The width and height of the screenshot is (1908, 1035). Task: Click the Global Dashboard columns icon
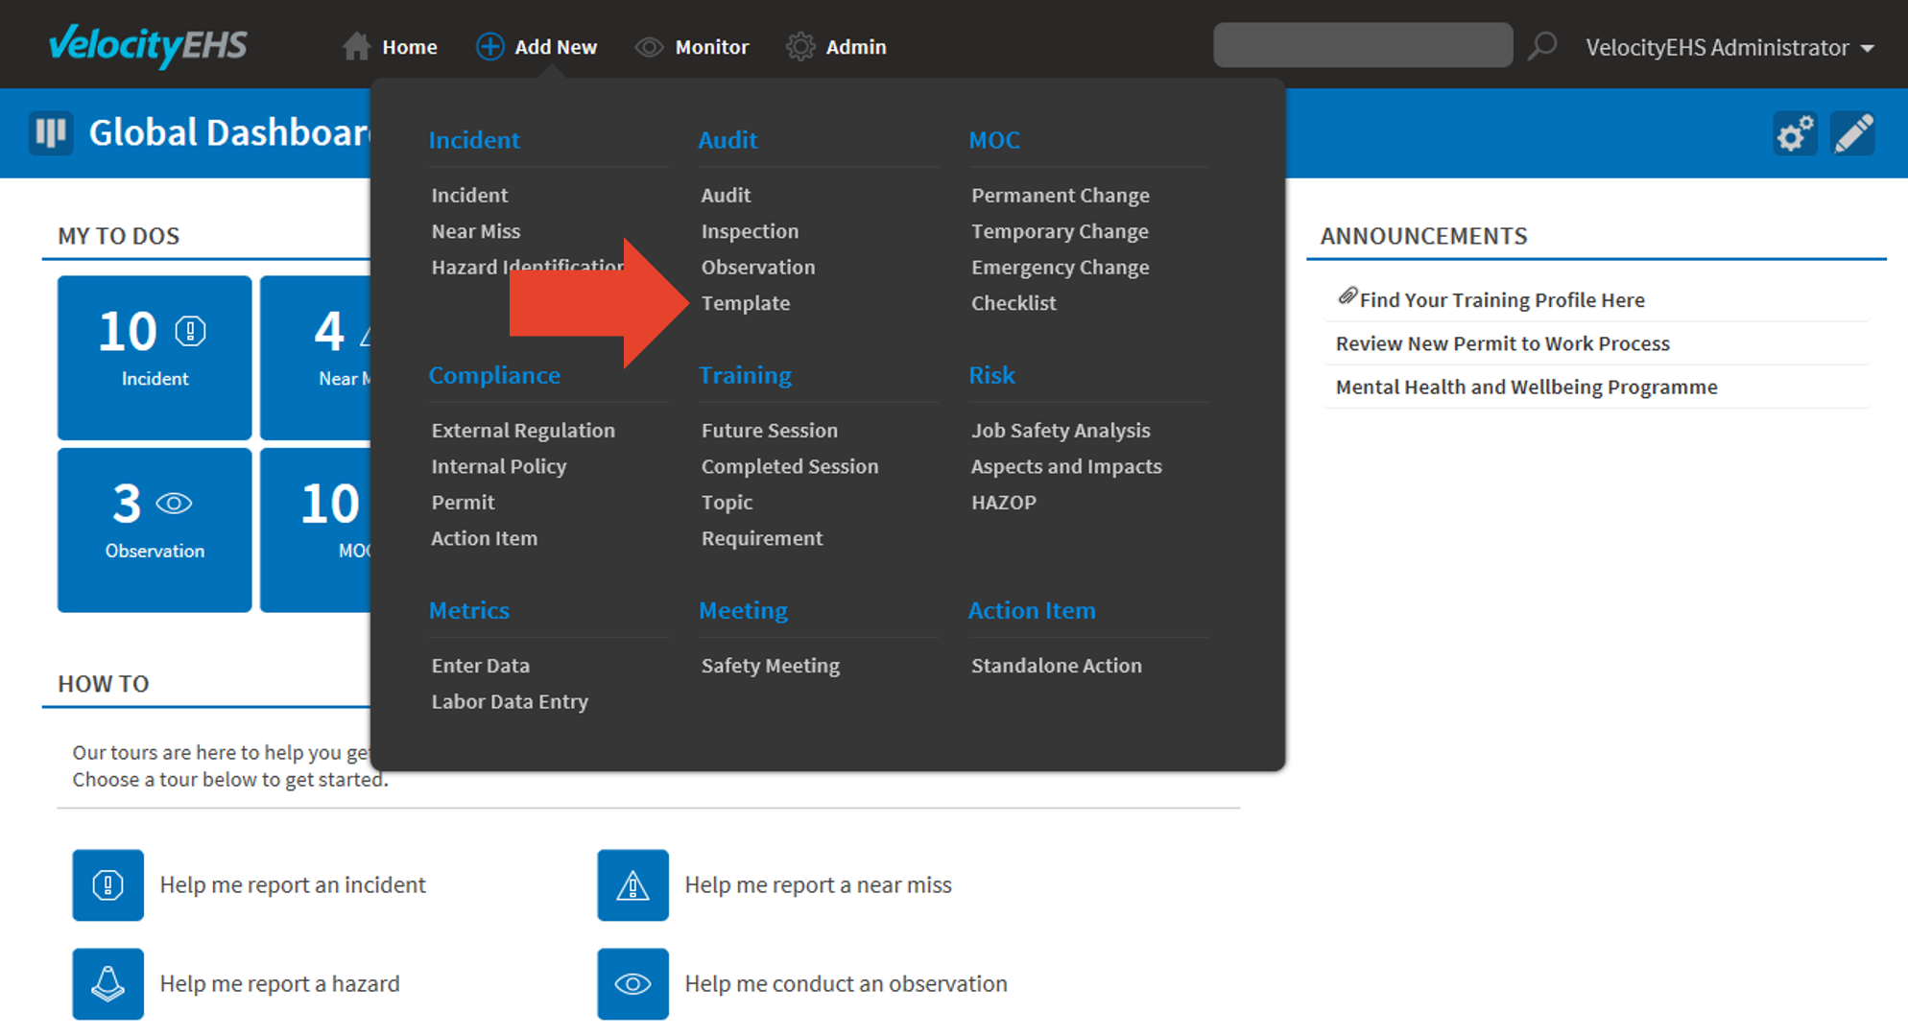(51, 132)
